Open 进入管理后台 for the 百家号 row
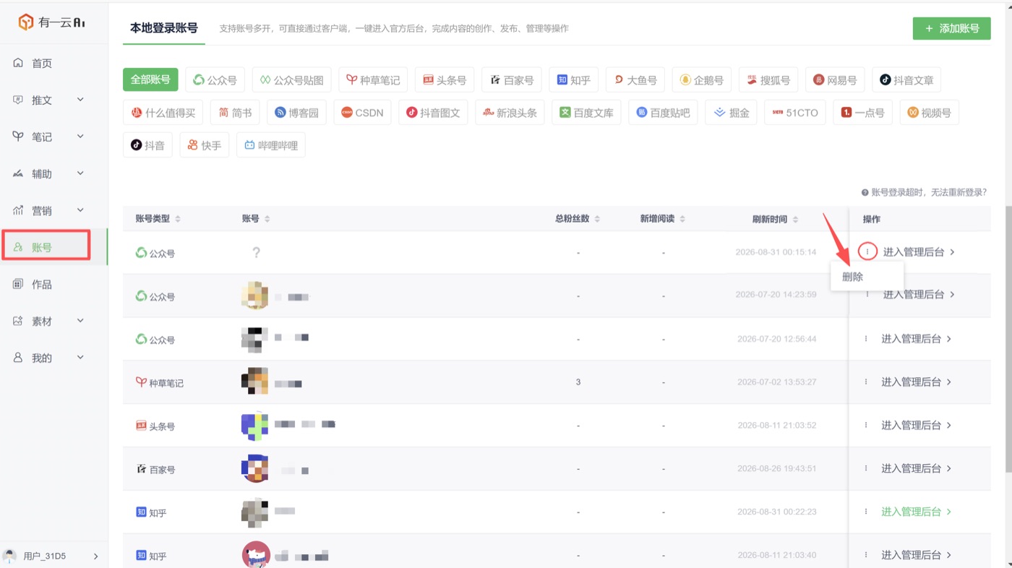The height and width of the screenshot is (568, 1012). 917,468
